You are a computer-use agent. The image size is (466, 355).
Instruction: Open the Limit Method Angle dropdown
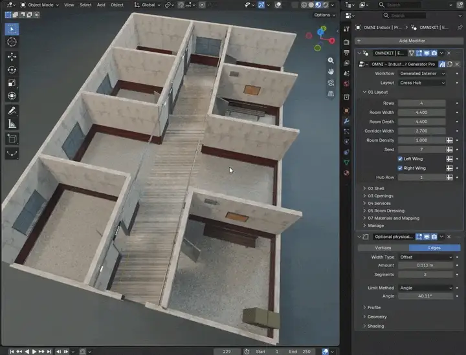tap(426, 288)
